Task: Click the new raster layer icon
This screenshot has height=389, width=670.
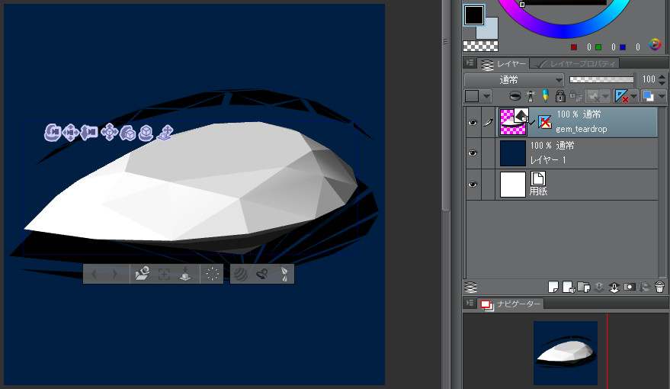Action: tap(553, 288)
